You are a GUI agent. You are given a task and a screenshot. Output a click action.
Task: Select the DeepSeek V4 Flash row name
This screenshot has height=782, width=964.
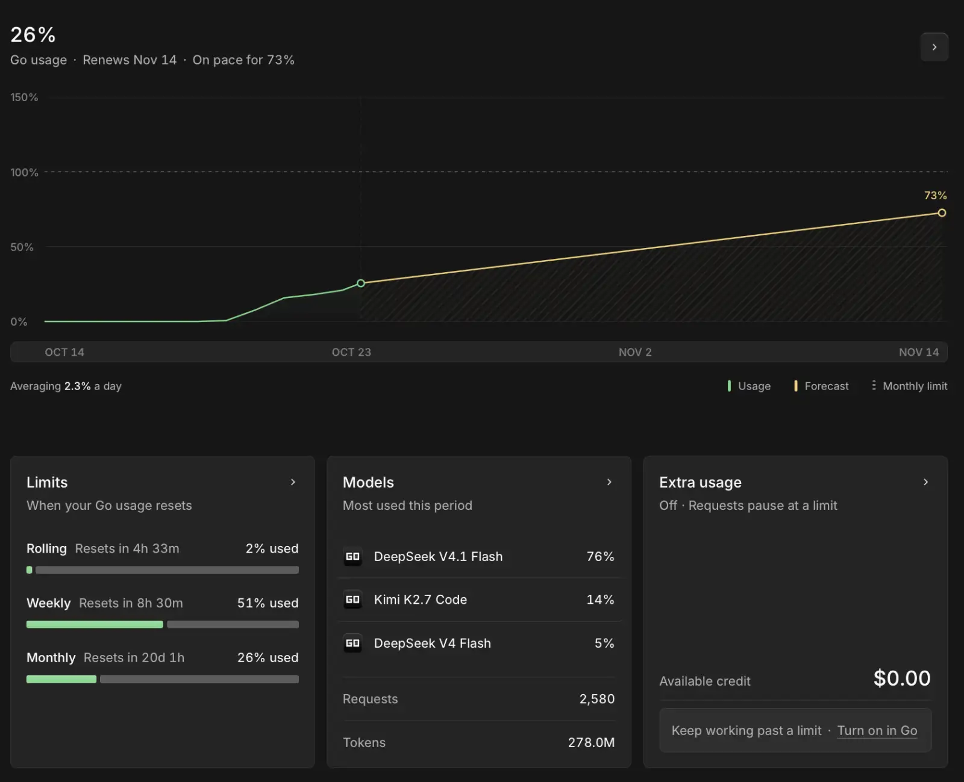pyautogui.click(x=433, y=644)
